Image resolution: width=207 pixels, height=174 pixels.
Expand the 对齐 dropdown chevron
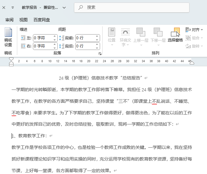click(202, 30)
